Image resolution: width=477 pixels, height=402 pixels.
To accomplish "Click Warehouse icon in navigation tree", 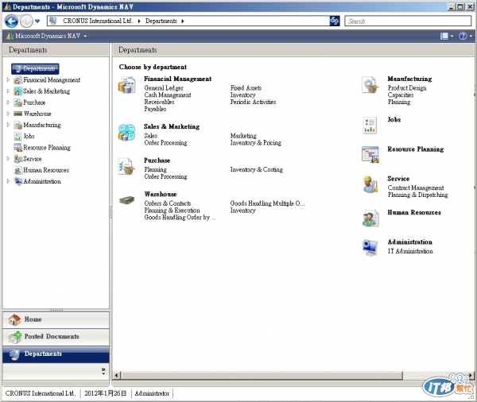I will click(x=18, y=114).
